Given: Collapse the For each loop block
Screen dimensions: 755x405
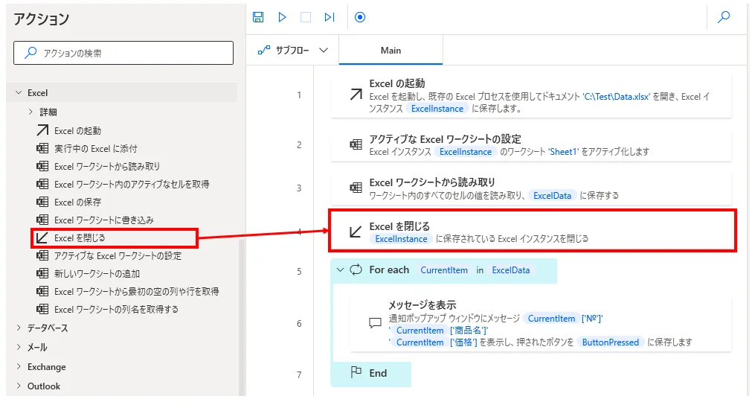Looking at the screenshot, I should pyautogui.click(x=341, y=270).
